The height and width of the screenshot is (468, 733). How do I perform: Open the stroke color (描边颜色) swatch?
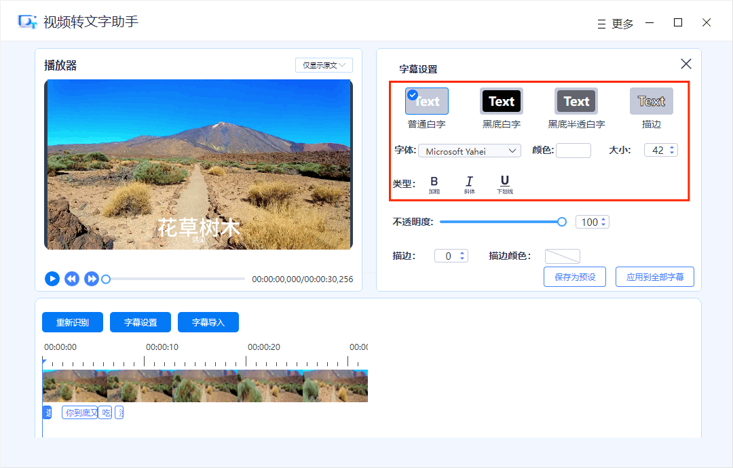[563, 256]
